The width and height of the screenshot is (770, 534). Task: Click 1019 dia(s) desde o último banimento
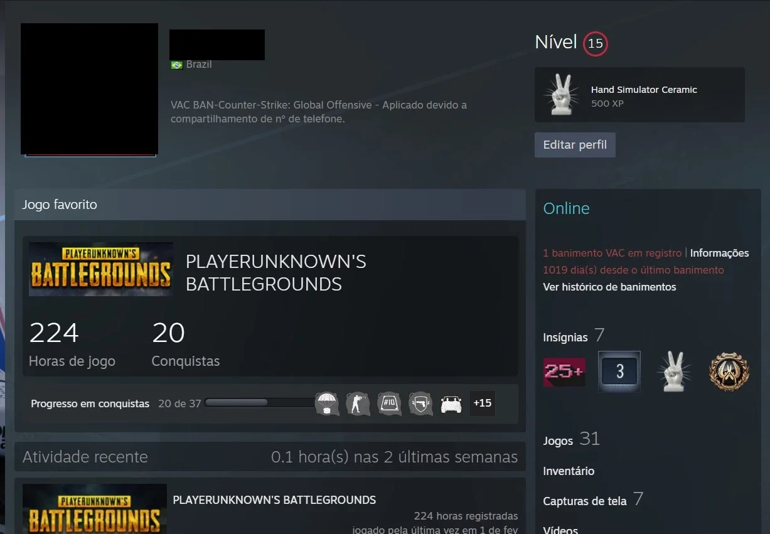633,270
